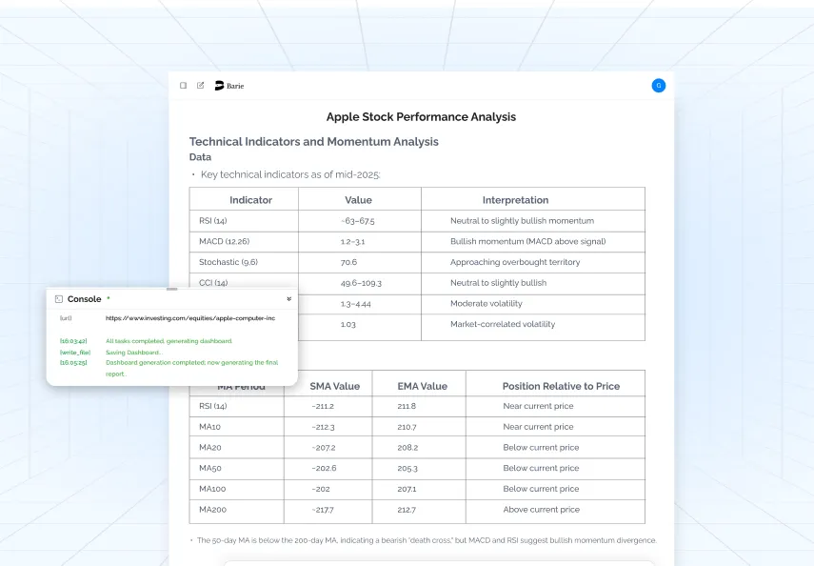
Task: Select the value 49.6–109.3
Action: point(361,283)
